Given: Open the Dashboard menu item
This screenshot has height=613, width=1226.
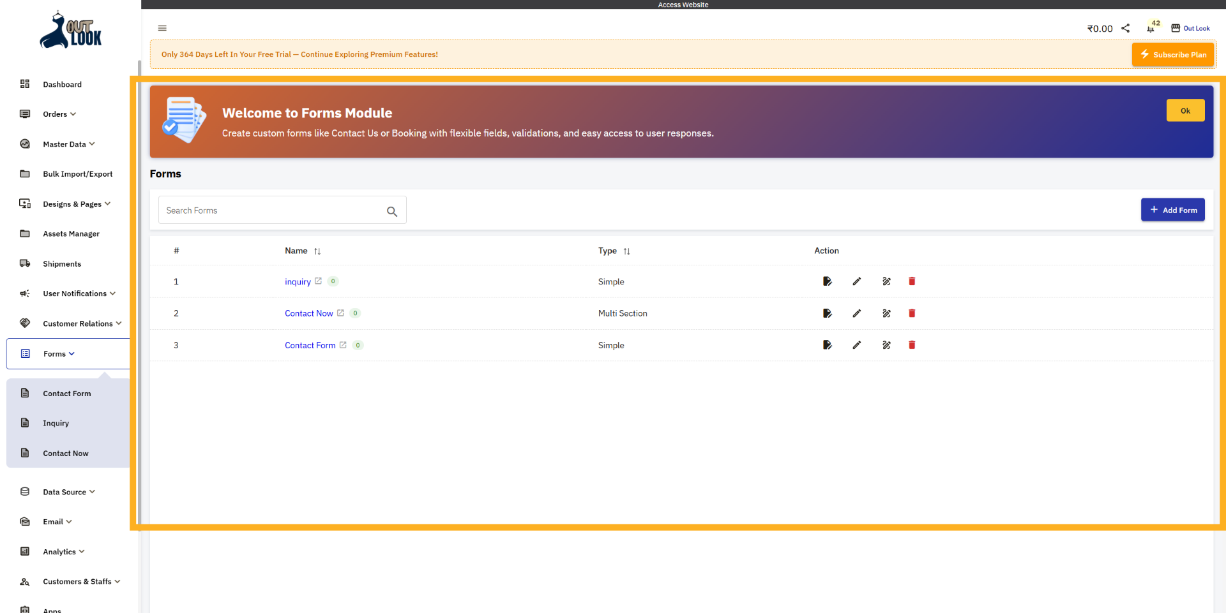Looking at the screenshot, I should coord(62,84).
